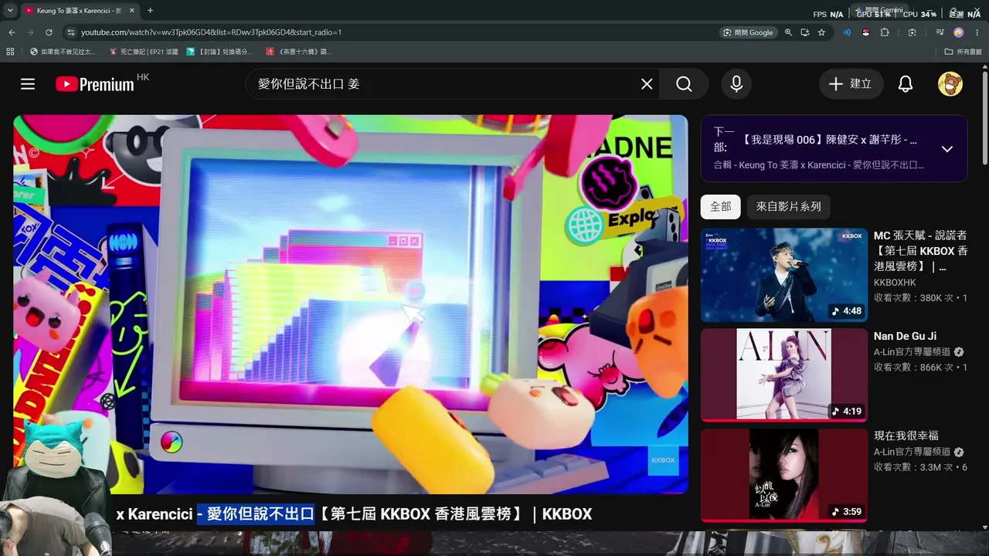Click the 問問 Gemini button
Screen dimensions: 989x556
tap(878, 10)
